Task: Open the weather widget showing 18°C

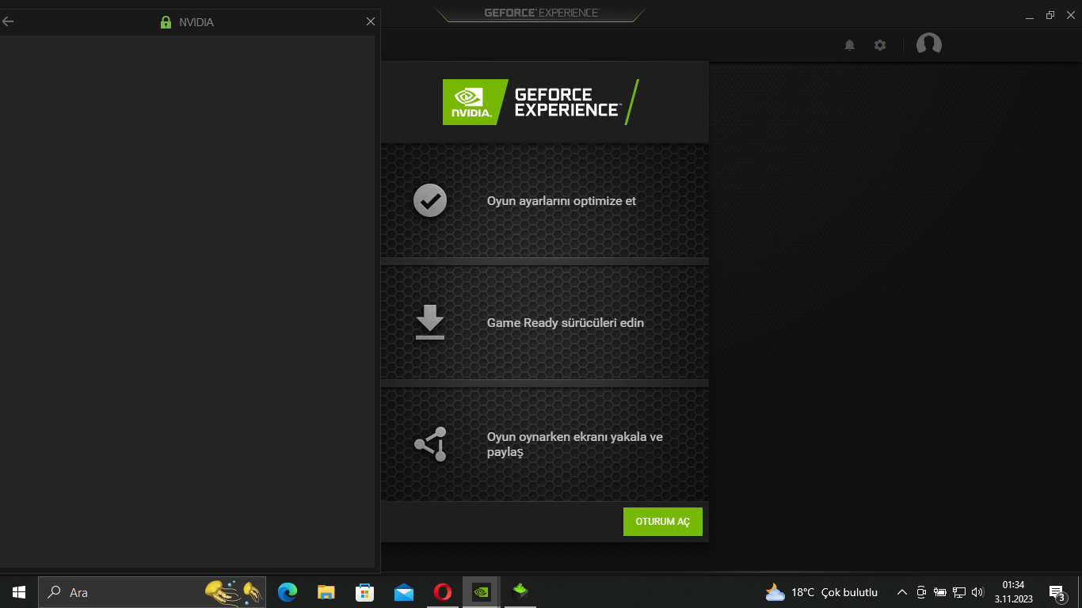Action: coord(821,592)
